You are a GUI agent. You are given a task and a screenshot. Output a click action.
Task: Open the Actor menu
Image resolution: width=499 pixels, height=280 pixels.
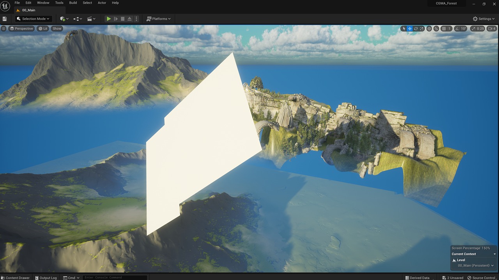(x=102, y=3)
